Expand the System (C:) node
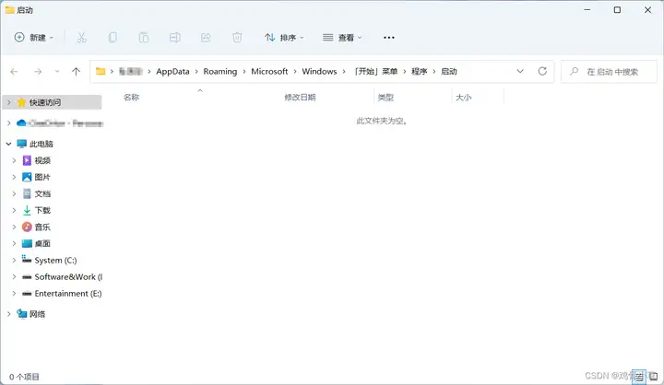Screen dimensions: 664x385 pos(14,260)
